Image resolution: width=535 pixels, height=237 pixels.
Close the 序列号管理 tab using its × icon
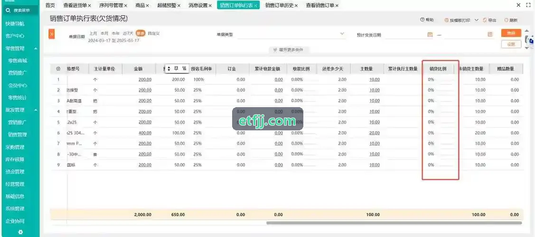click(x=125, y=5)
